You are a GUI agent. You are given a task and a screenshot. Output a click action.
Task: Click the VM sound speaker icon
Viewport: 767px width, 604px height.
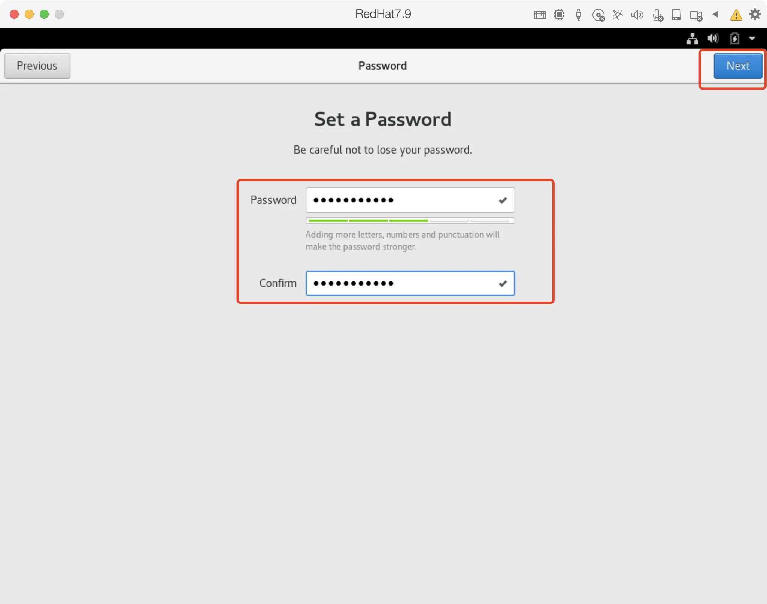(637, 15)
